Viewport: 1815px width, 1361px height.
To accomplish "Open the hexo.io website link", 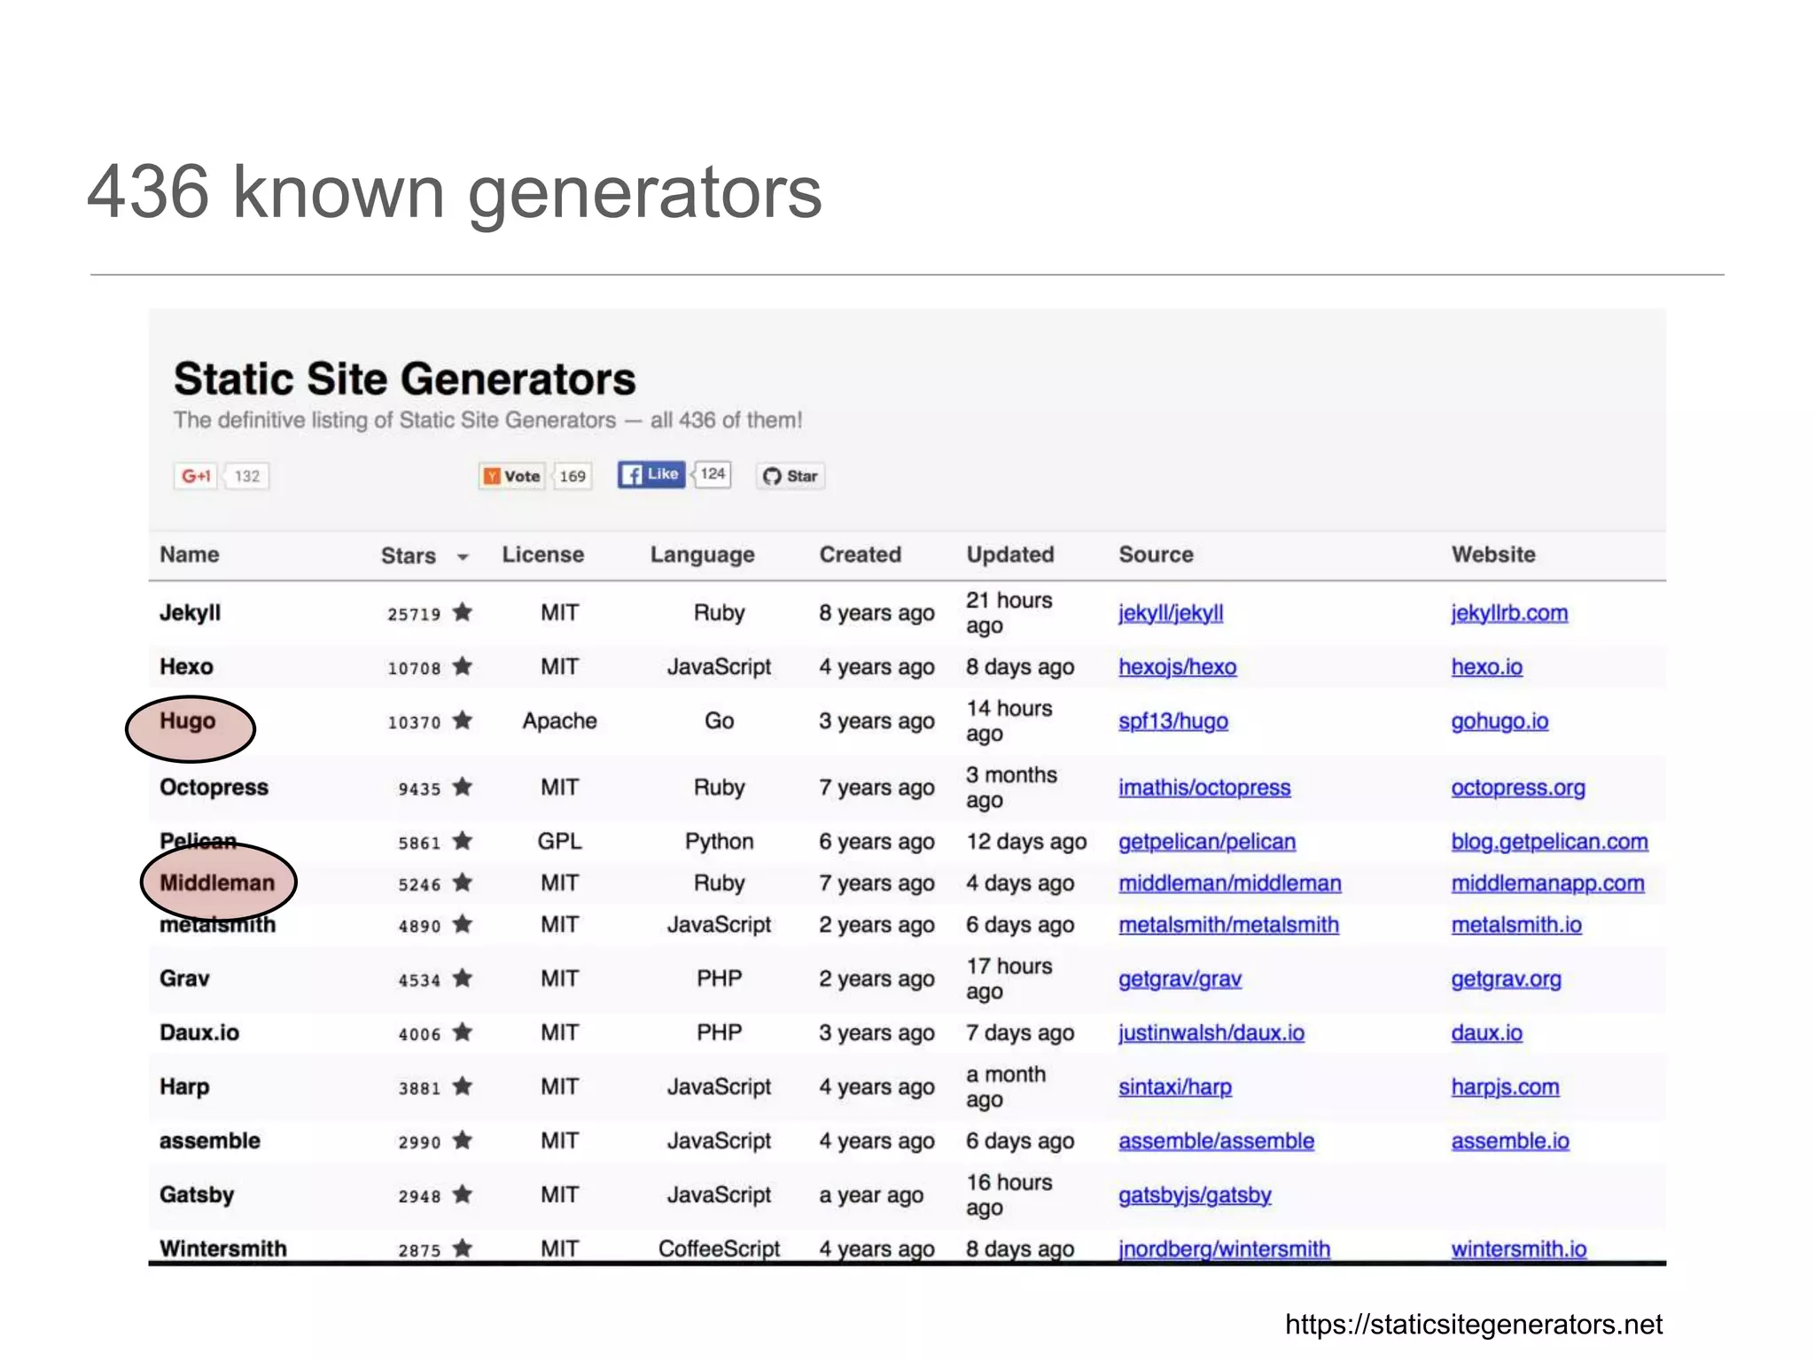I will point(1487,667).
